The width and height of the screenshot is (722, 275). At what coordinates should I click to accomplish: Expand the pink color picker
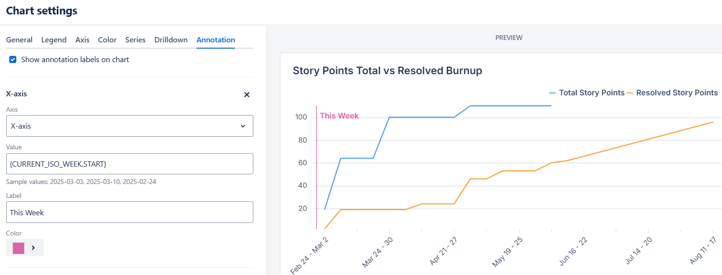pos(25,248)
